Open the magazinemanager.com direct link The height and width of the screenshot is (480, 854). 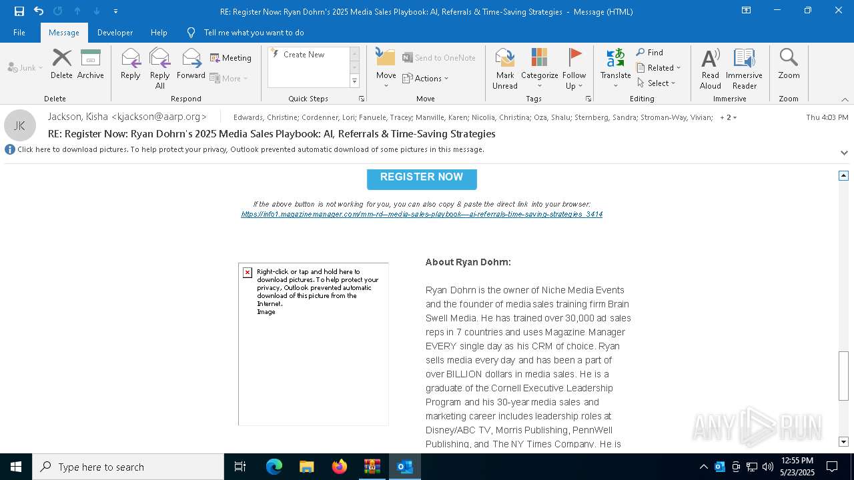coord(422,214)
